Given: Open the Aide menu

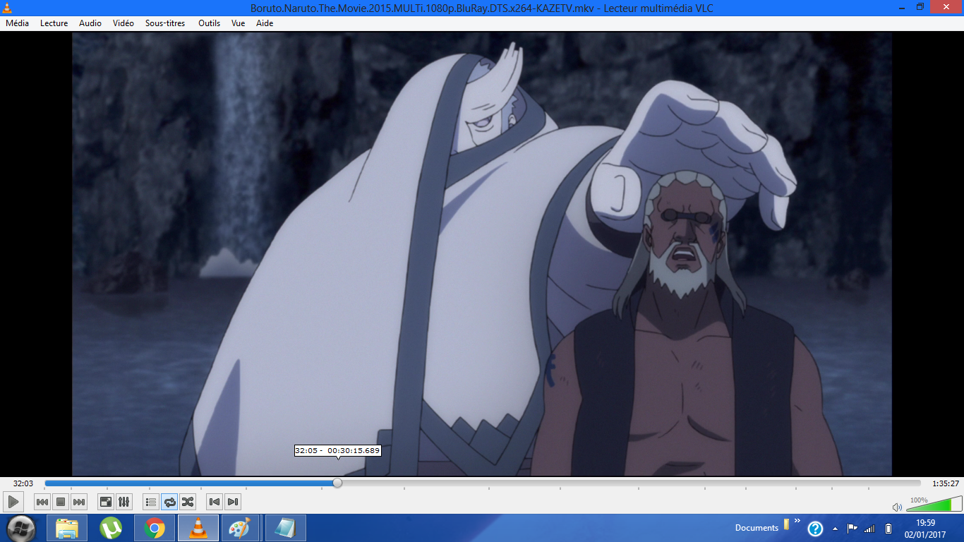Looking at the screenshot, I should 265,23.
